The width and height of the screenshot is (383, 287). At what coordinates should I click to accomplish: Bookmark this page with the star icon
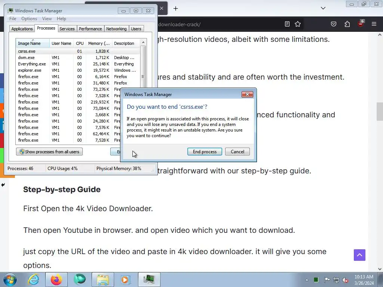coord(297,24)
